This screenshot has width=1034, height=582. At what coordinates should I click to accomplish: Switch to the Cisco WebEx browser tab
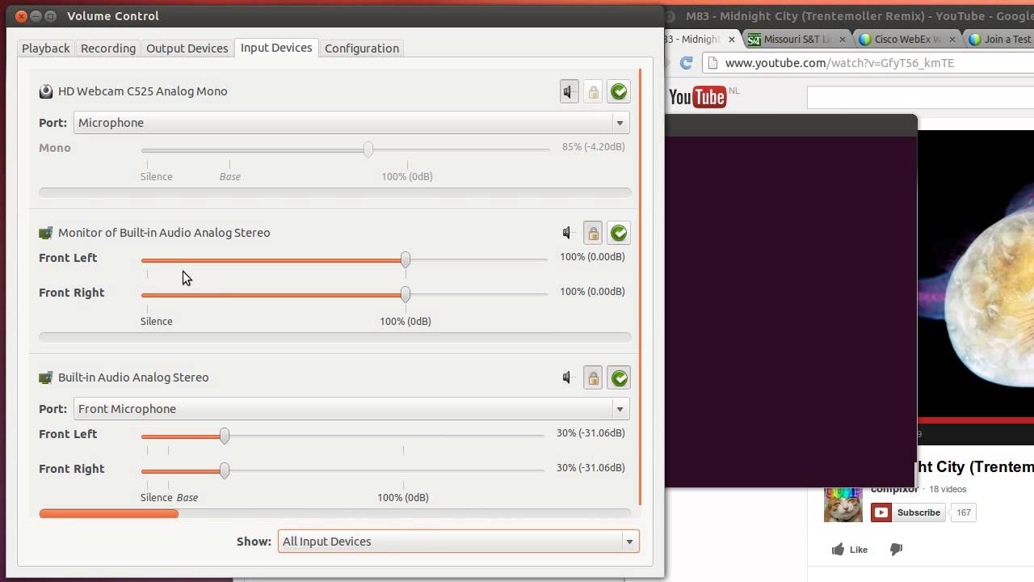tap(907, 39)
